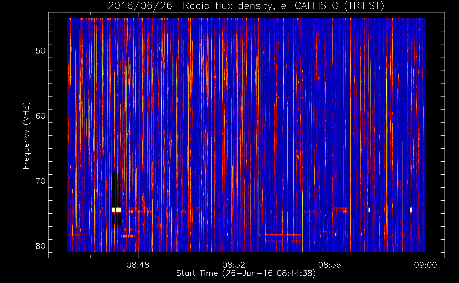Screen dimensions: 459x283
Task: Click the 09:00 time tick label
Action: click(x=426, y=265)
